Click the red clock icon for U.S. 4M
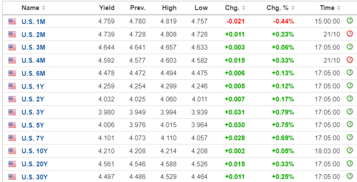Viewport: 357px width, 182px height. pos(350,60)
